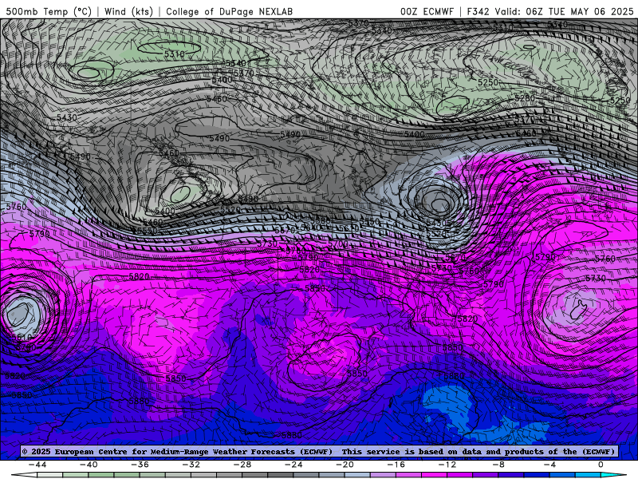Click the '-12' color scale label
Image resolution: width=638 pixels, height=479 pixels.
coord(447,465)
